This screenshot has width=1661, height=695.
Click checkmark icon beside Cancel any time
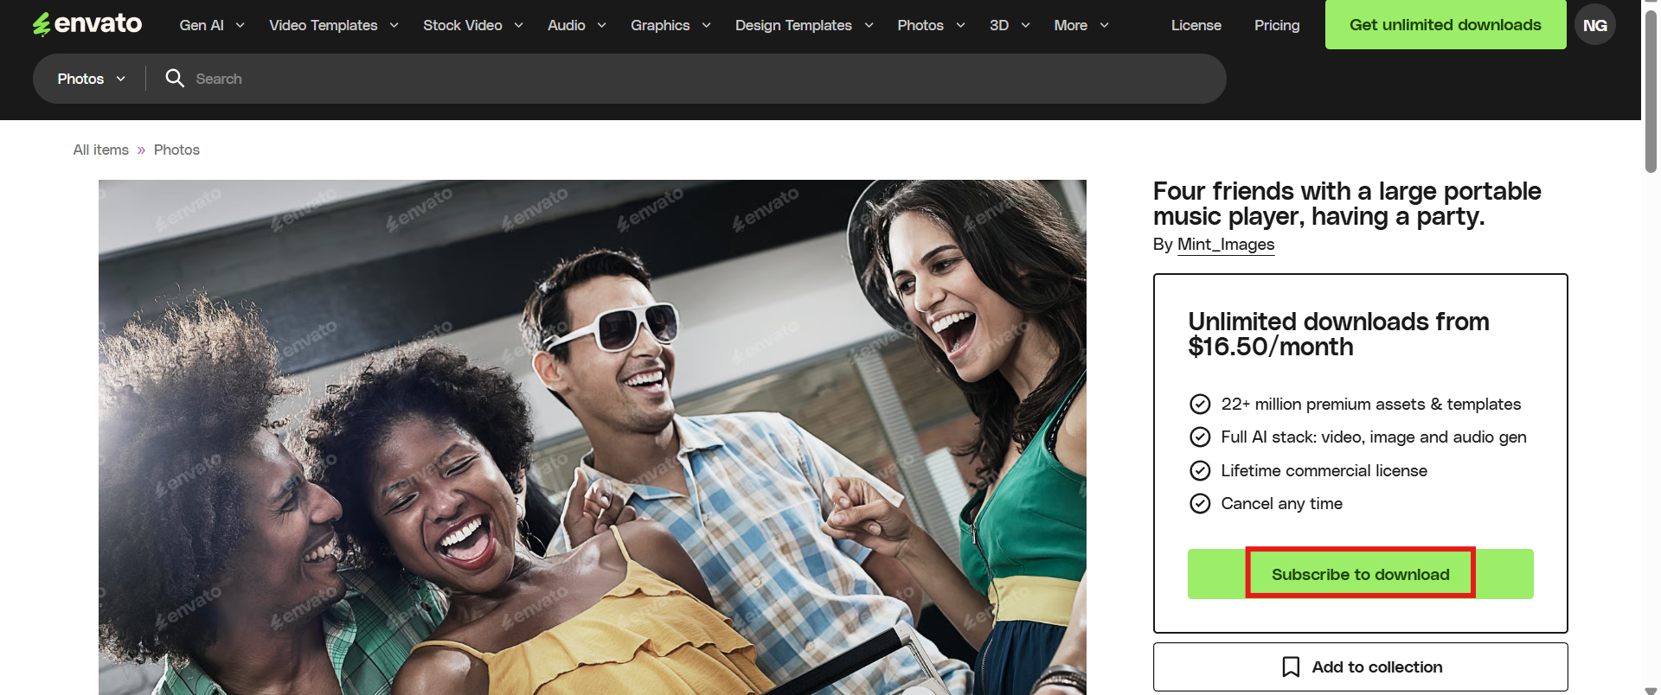1200,503
